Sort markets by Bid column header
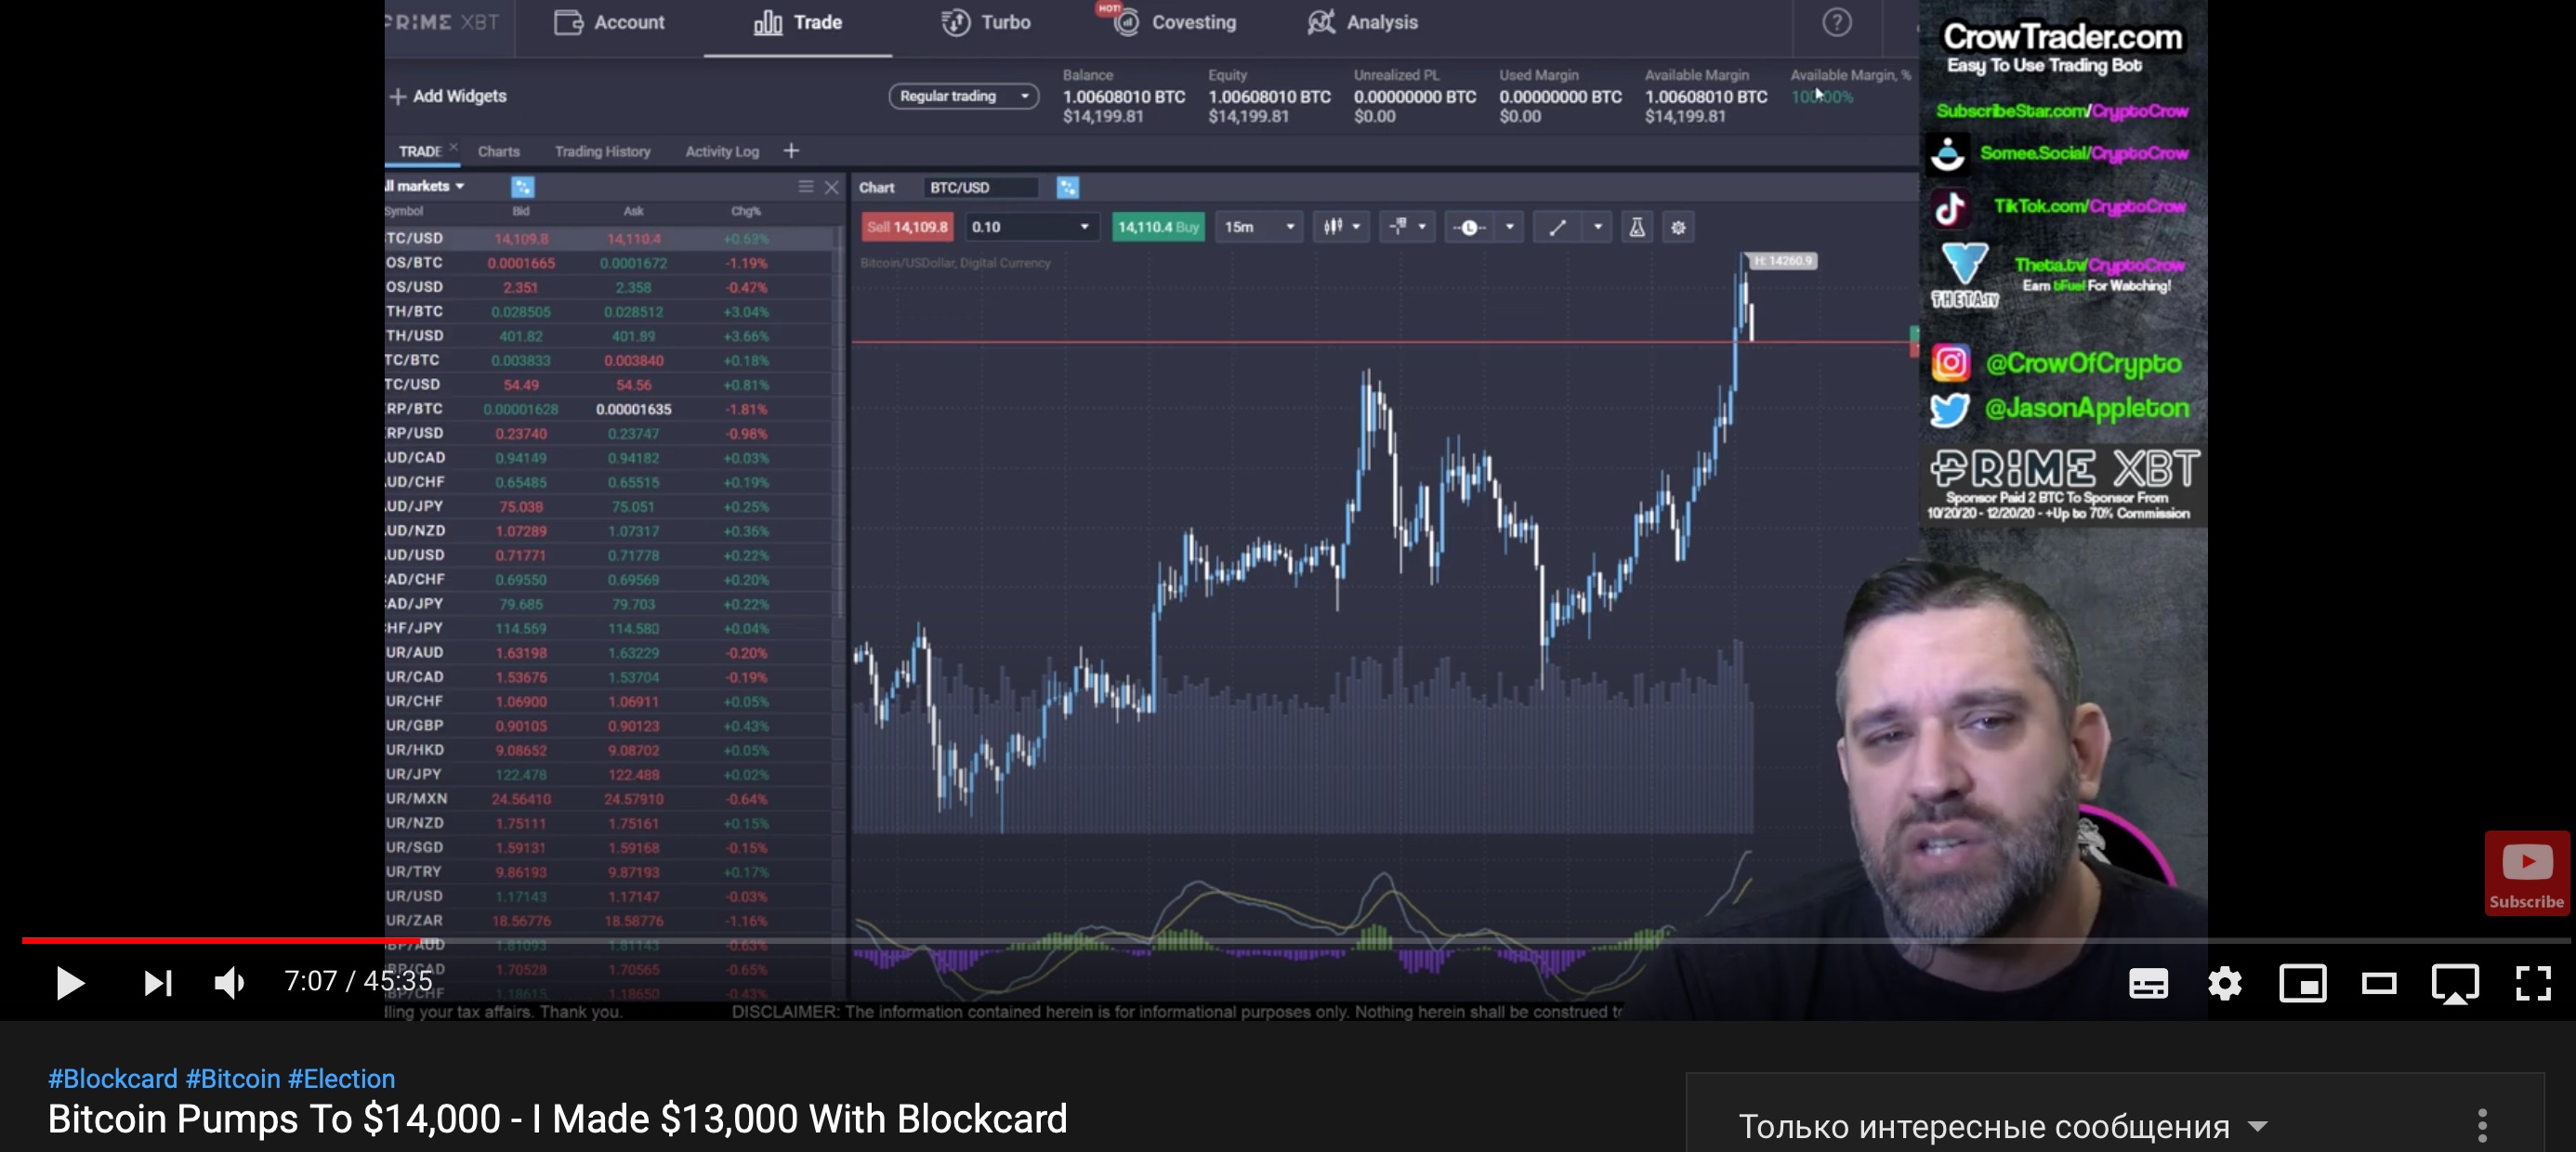Image resolution: width=2576 pixels, height=1152 pixels. tap(520, 211)
